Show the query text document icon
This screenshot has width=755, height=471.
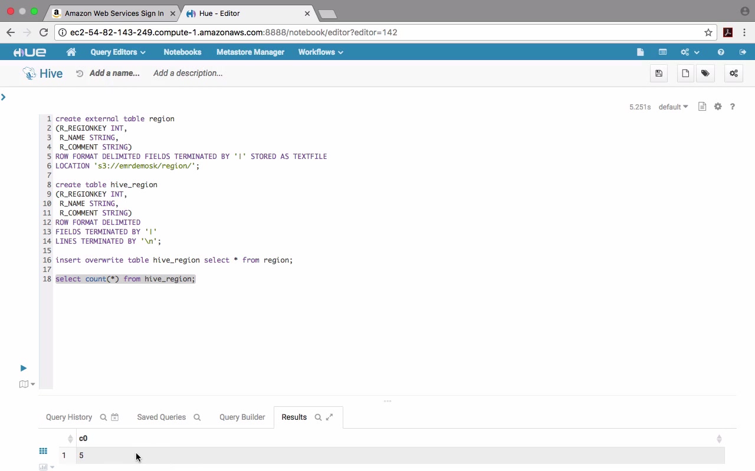pyautogui.click(x=702, y=107)
